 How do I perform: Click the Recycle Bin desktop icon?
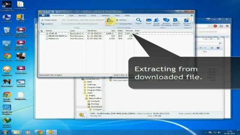pos(7,31)
